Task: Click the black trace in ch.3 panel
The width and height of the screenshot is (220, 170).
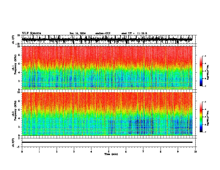Action: (x=107, y=142)
